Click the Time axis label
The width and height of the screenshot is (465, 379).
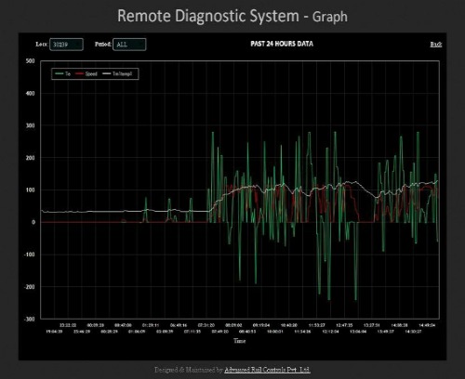click(x=239, y=341)
